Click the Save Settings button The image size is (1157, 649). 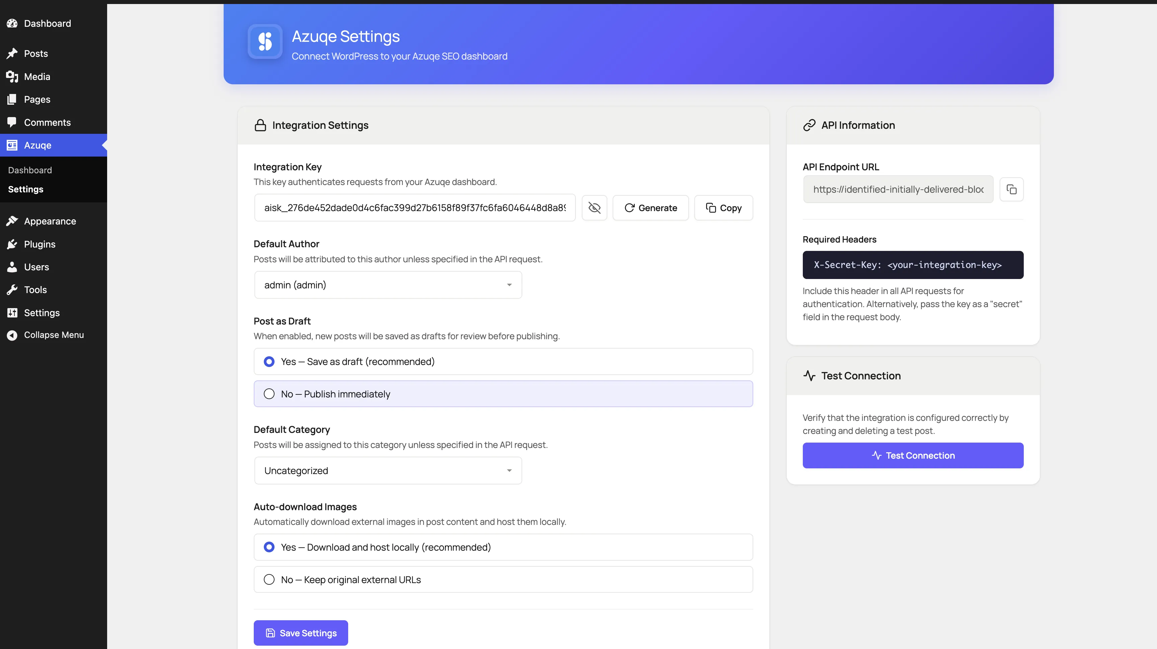[x=301, y=633]
